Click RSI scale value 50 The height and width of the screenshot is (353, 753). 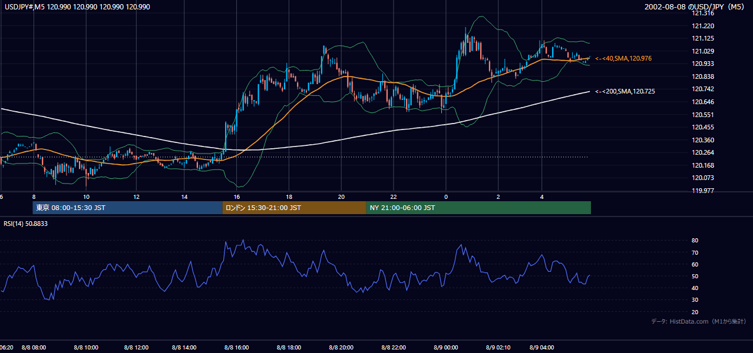tap(695, 276)
